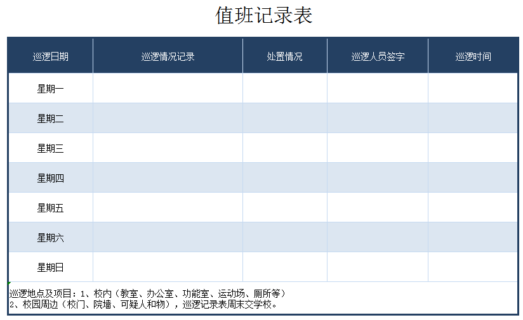The height and width of the screenshot is (320, 523).
Task: Click 巡逻时间 cell for 星期日
Action: pos(473,267)
